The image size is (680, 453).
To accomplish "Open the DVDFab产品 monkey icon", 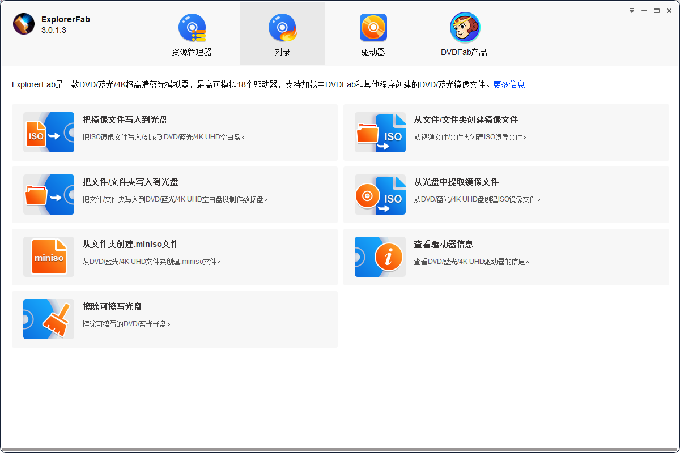I will coord(464,28).
